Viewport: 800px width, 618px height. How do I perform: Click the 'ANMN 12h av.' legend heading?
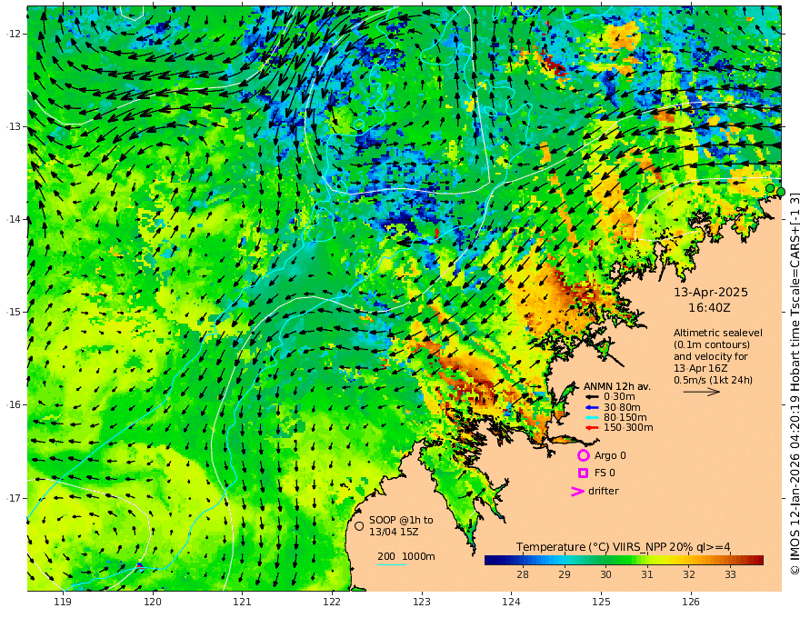pos(617,386)
